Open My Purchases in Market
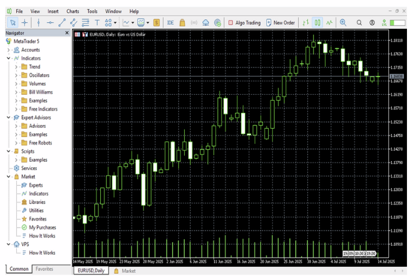Screen dimensions: 410x280 tap(41, 227)
